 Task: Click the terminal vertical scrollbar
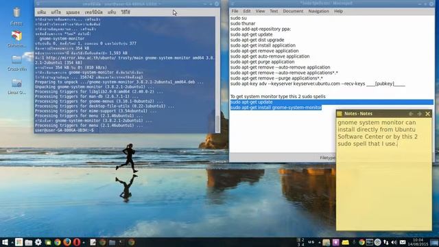[x=217, y=74]
